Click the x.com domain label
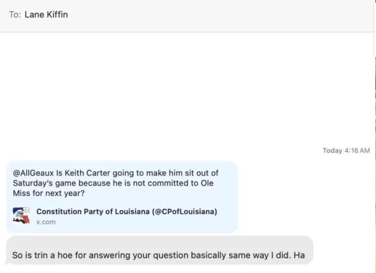Screen dimensions: 376x273 (46, 222)
